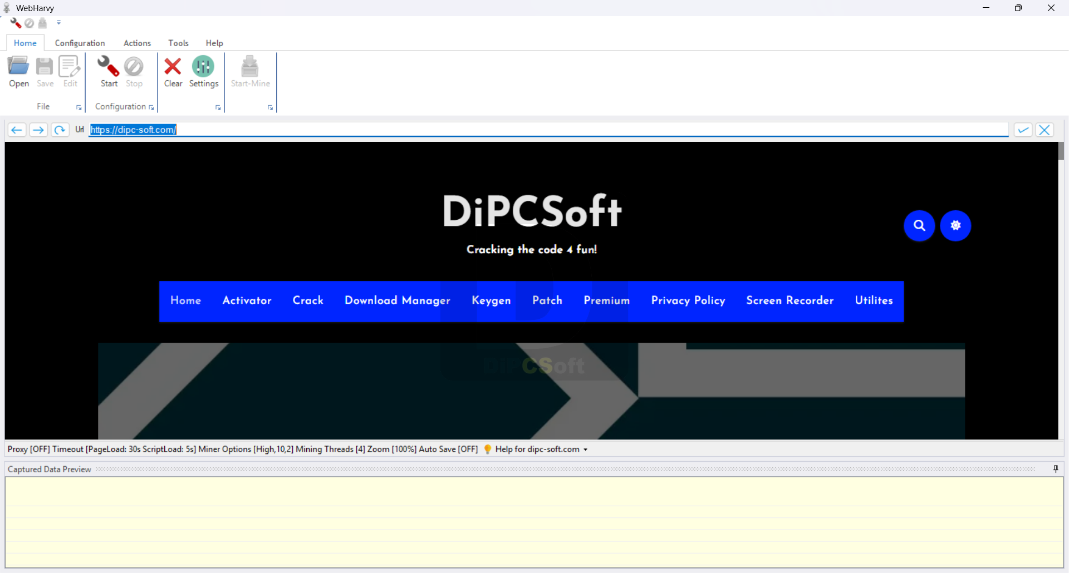1069x573 pixels.
Task: Cancel loading with URL bar X button
Action: (x=1045, y=130)
